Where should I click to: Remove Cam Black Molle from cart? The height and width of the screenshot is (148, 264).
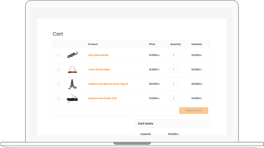58,55
